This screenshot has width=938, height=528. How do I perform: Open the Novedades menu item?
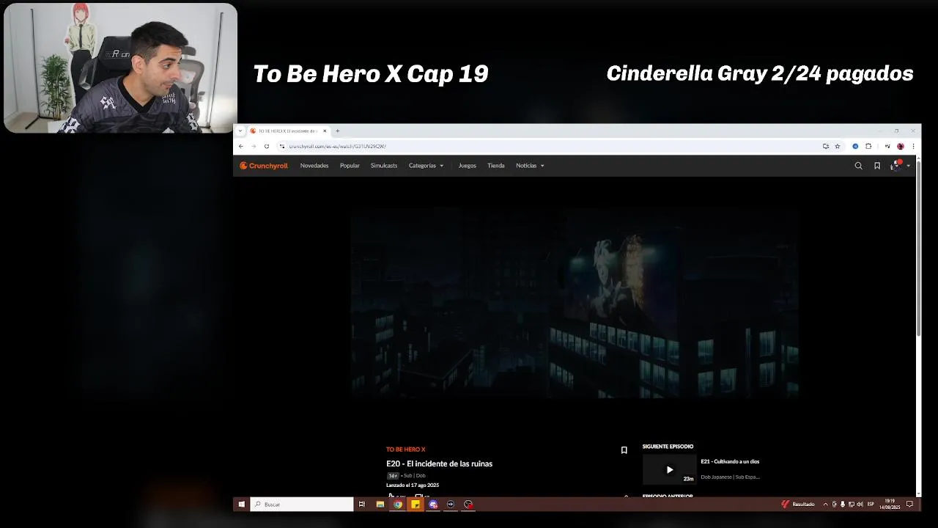[x=314, y=166]
